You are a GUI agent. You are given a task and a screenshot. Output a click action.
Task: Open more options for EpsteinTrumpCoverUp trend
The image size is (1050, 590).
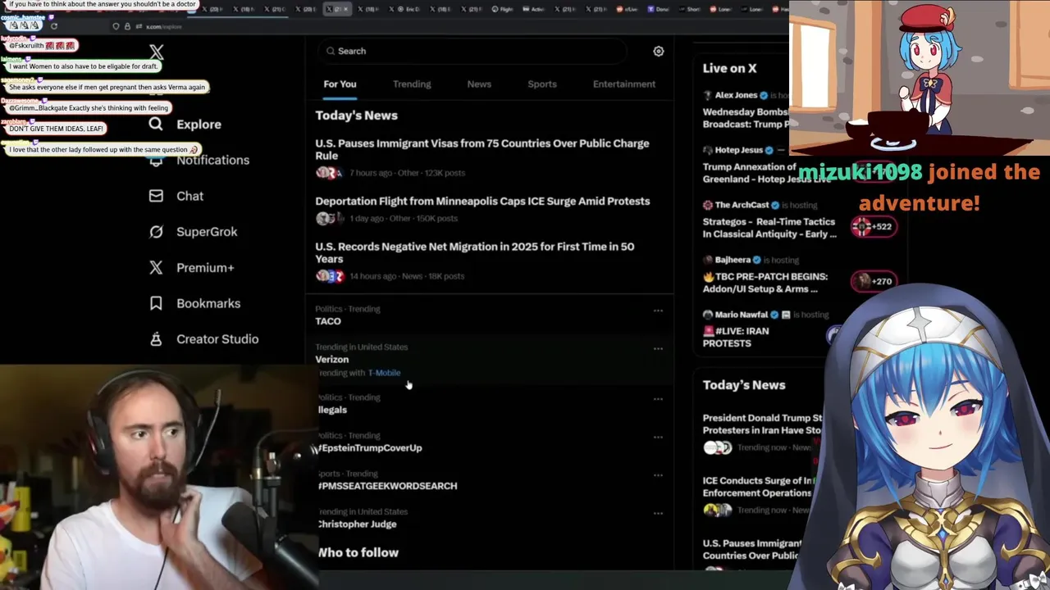coord(658,438)
